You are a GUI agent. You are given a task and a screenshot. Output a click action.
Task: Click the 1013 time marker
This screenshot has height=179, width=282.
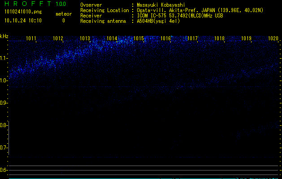pos(85,38)
